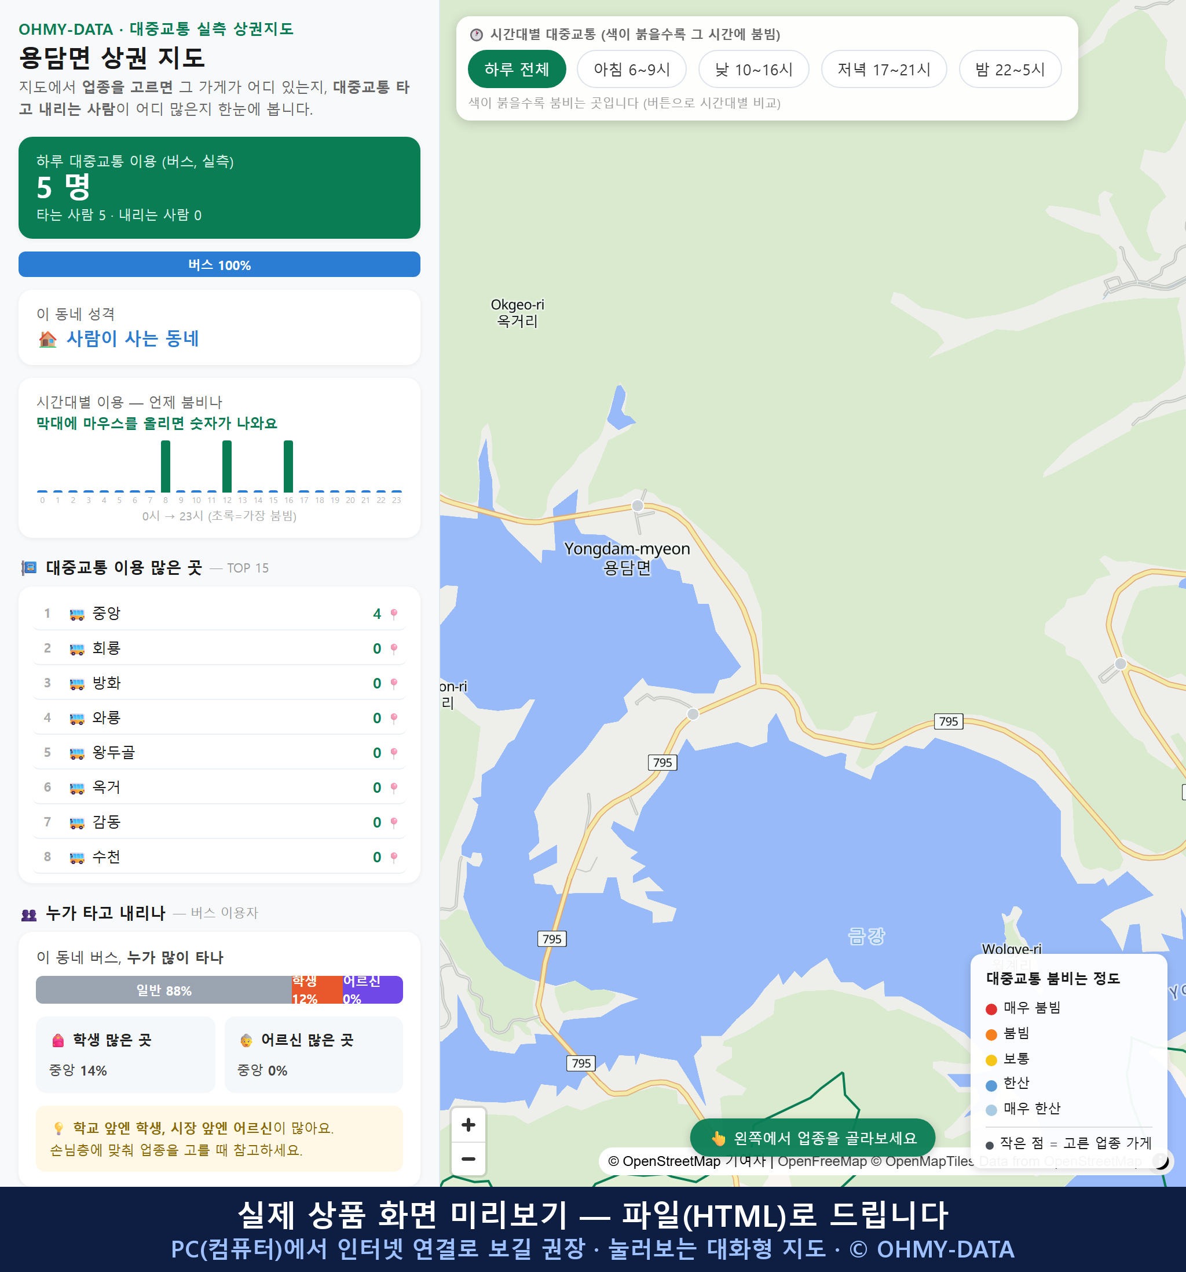Zoom in the map with plus button
The width and height of the screenshot is (1186, 1272).
click(468, 1125)
